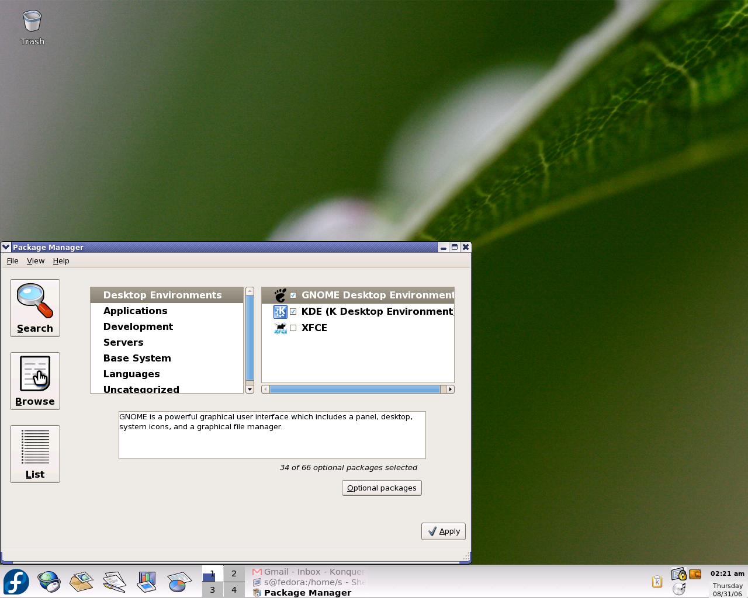The width and height of the screenshot is (748, 598).
Task: Enable the XFCE checkbox
Action: pyautogui.click(x=293, y=328)
